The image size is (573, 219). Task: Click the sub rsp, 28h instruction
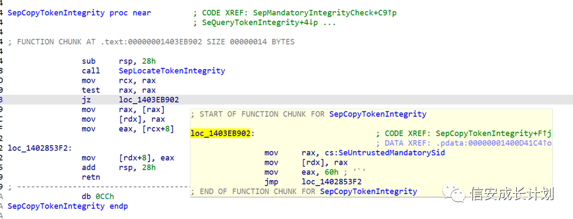click(x=119, y=61)
